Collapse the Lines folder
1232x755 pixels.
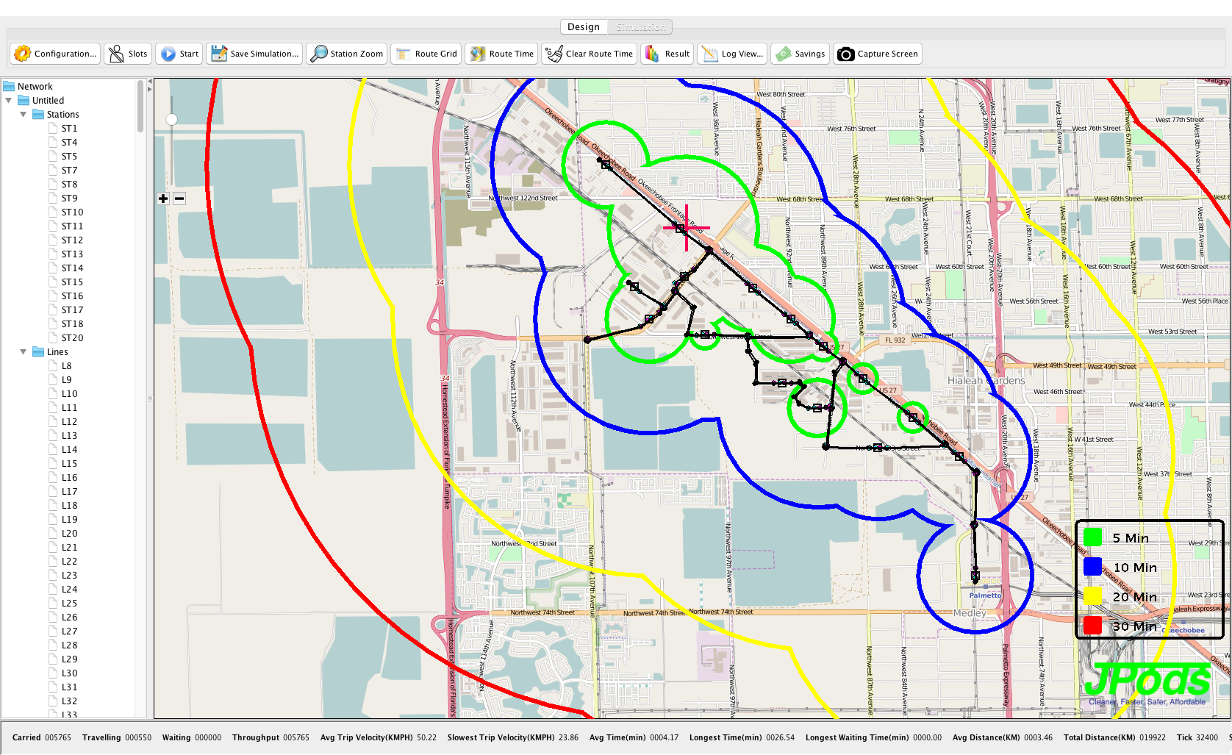(x=24, y=352)
